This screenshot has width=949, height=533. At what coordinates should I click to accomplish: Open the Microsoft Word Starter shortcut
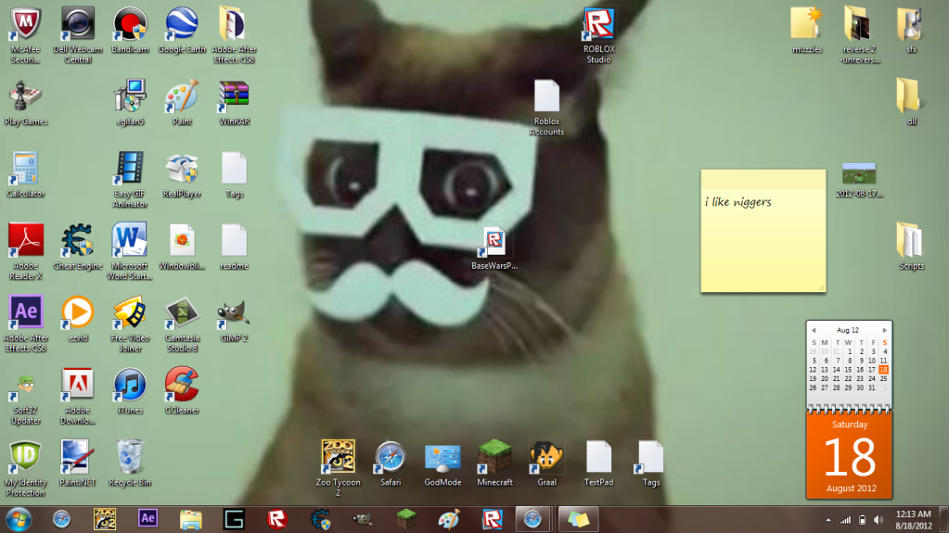130,252
